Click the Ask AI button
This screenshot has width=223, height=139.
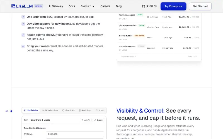click(x=86, y=120)
